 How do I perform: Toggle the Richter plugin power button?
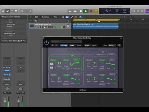tap(47, 43)
